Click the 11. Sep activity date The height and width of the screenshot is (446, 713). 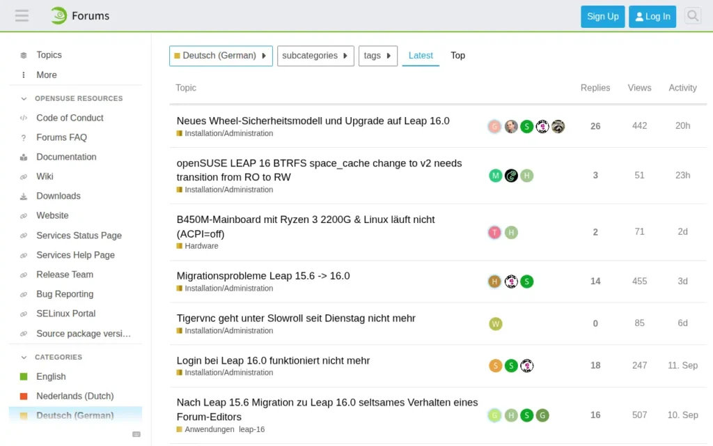[682, 365]
